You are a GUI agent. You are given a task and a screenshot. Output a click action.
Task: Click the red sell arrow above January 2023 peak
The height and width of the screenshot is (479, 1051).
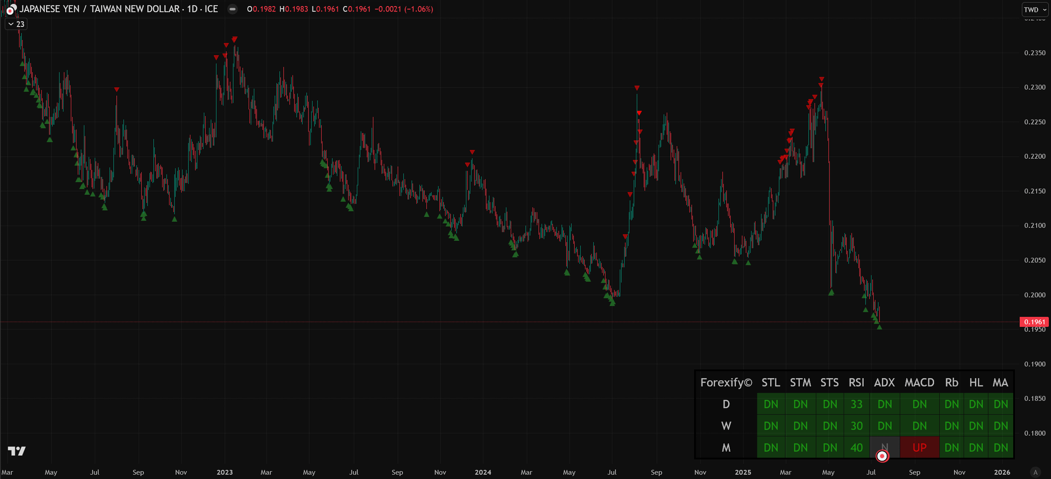tap(234, 39)
